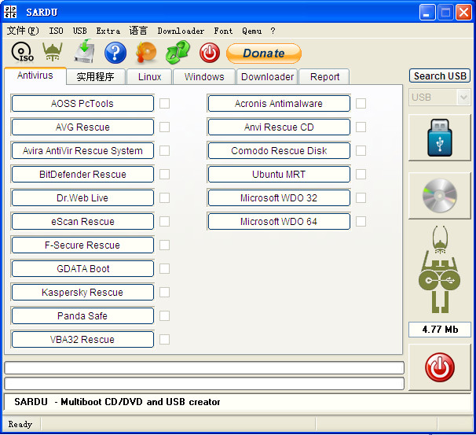
Task: Click the Anvi Rescue CD button
Action: pyautogui.click(x=279, y=127)
